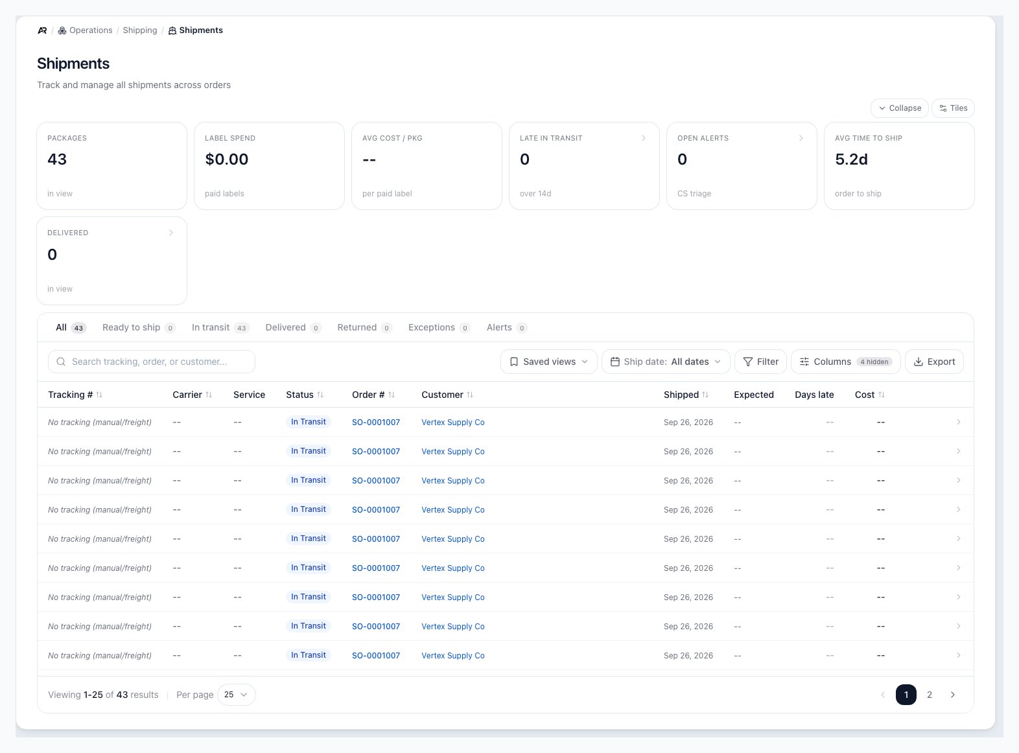Sort the Customer column arrows
This screenshot has height=753, width=1019.
click(470, 395)
